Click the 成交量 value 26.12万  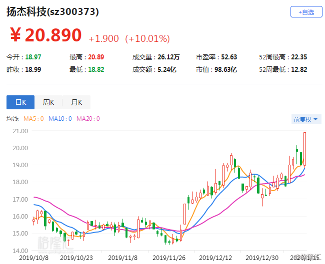168,57
